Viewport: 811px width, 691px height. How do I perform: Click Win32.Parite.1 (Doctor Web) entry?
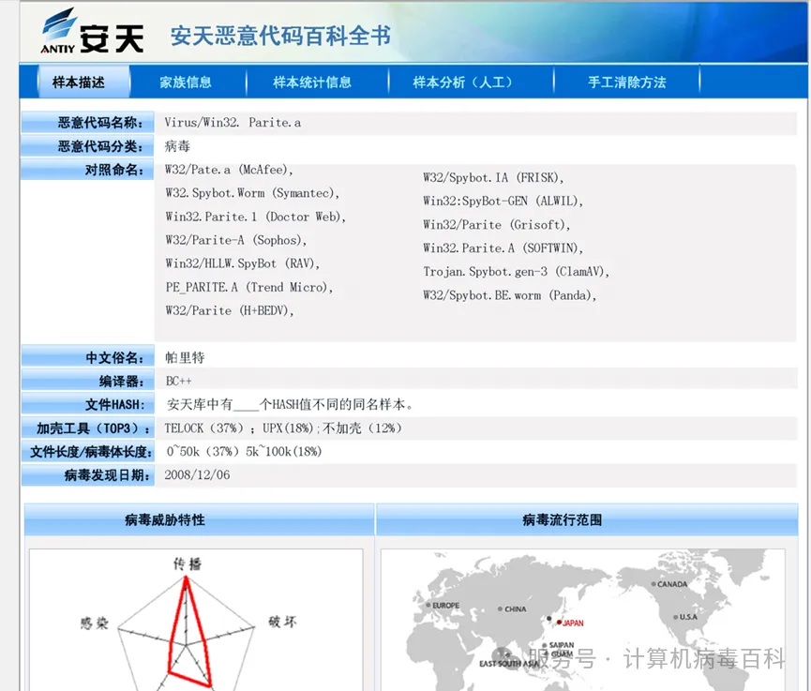256,217
